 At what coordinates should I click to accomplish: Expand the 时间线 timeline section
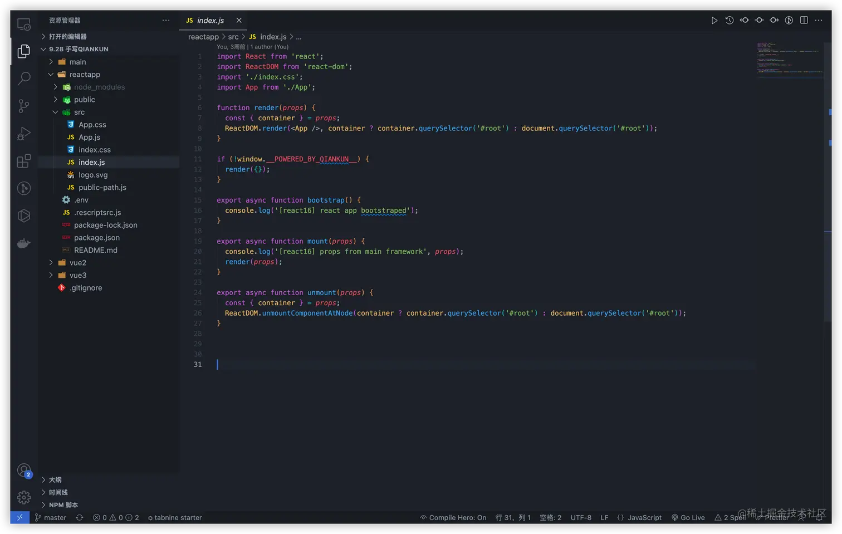coord(109,492)
